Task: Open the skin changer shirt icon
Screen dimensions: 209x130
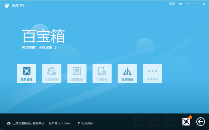Action: pyautogui.click(x=180, y=4)
